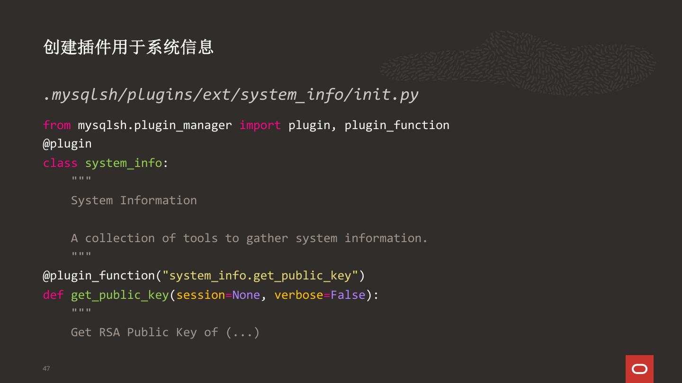Click the red Oracle logo icon
The image size is (682, 383).
639,369
